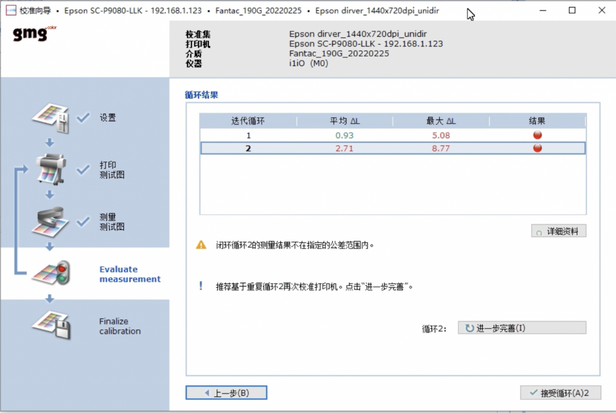Click the average value 2.71
The width and height of the screenshot is (616, 413).
click(x=344, y=148)
